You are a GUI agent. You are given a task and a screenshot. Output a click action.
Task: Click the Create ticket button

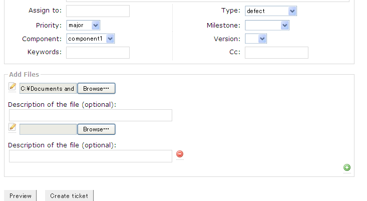69,196
